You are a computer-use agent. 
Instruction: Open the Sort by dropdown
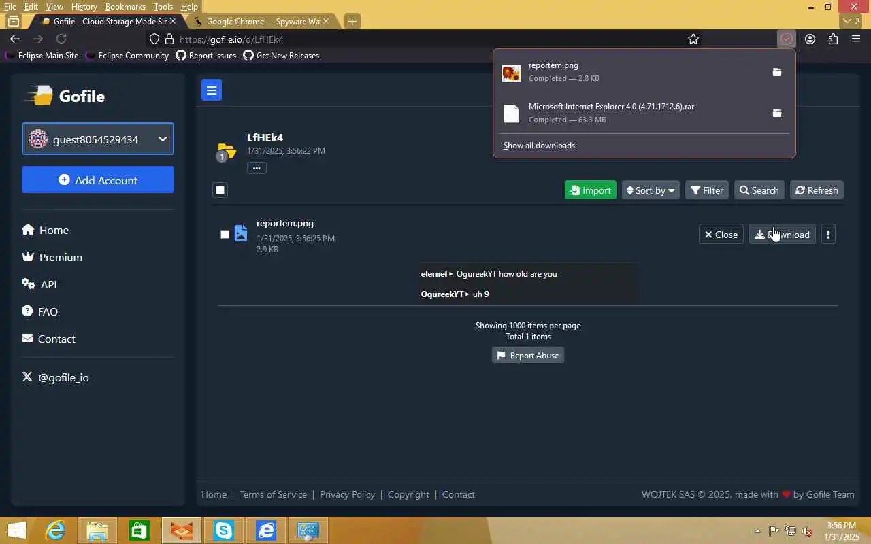[651, 190]
